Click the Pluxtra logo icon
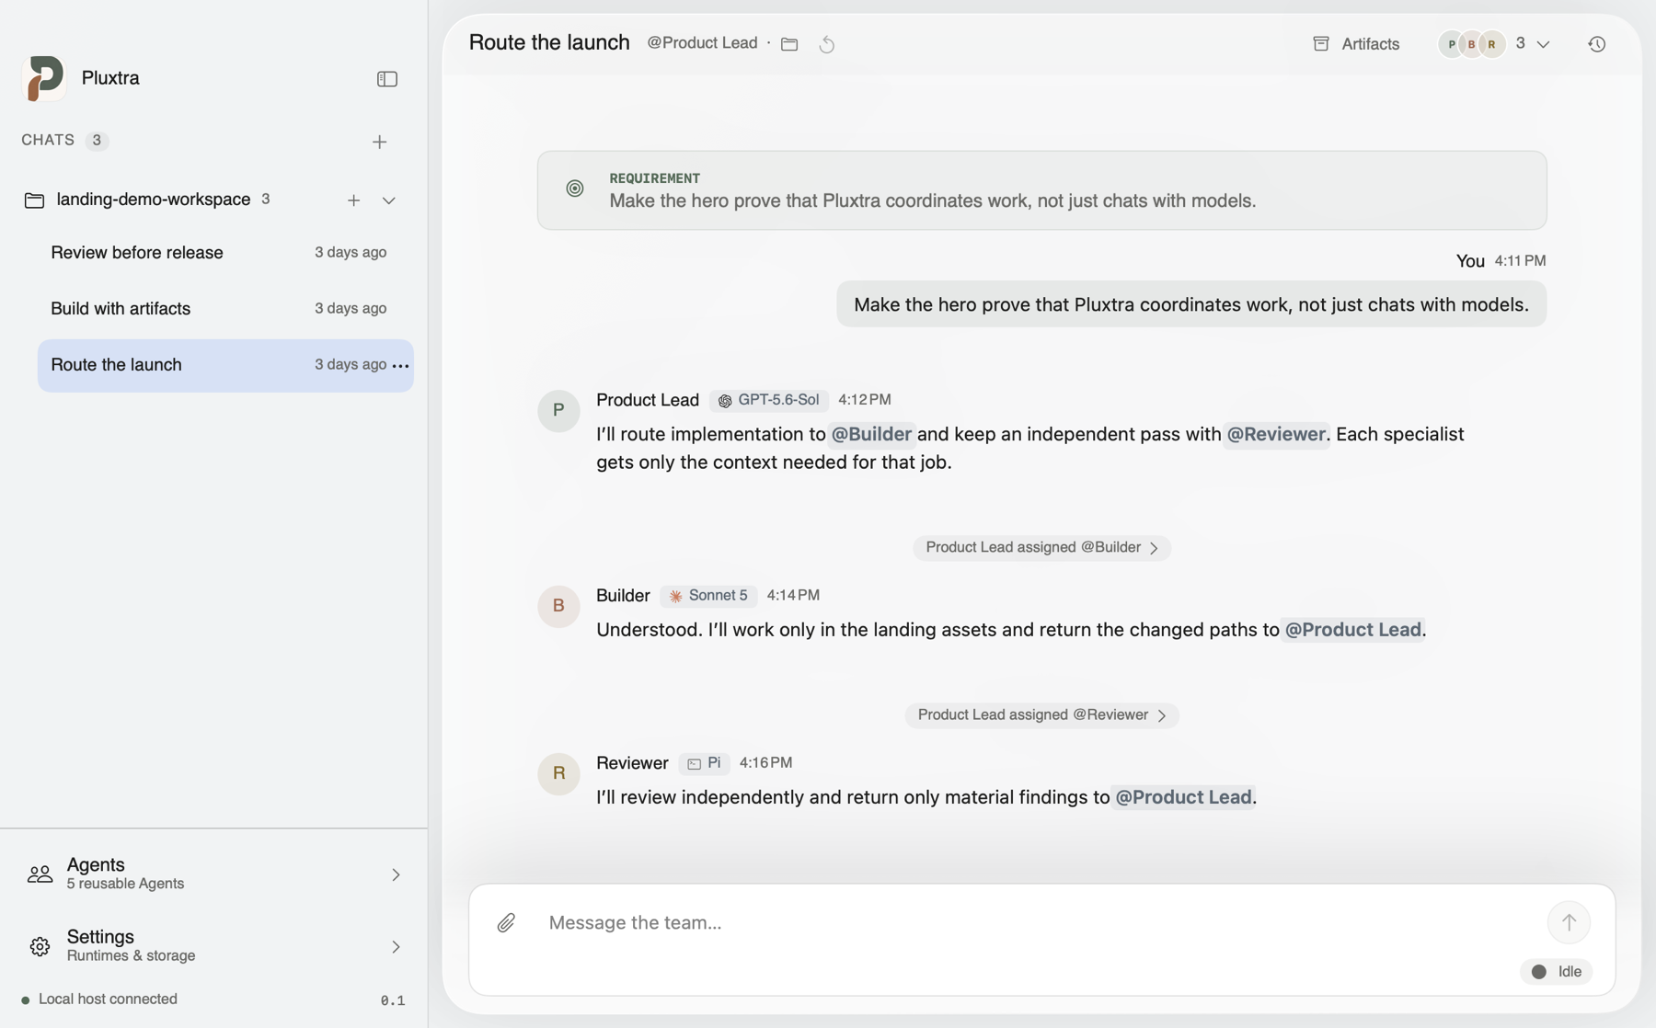The height and width of the screenshot is (1028, 1656). [43, 78]
